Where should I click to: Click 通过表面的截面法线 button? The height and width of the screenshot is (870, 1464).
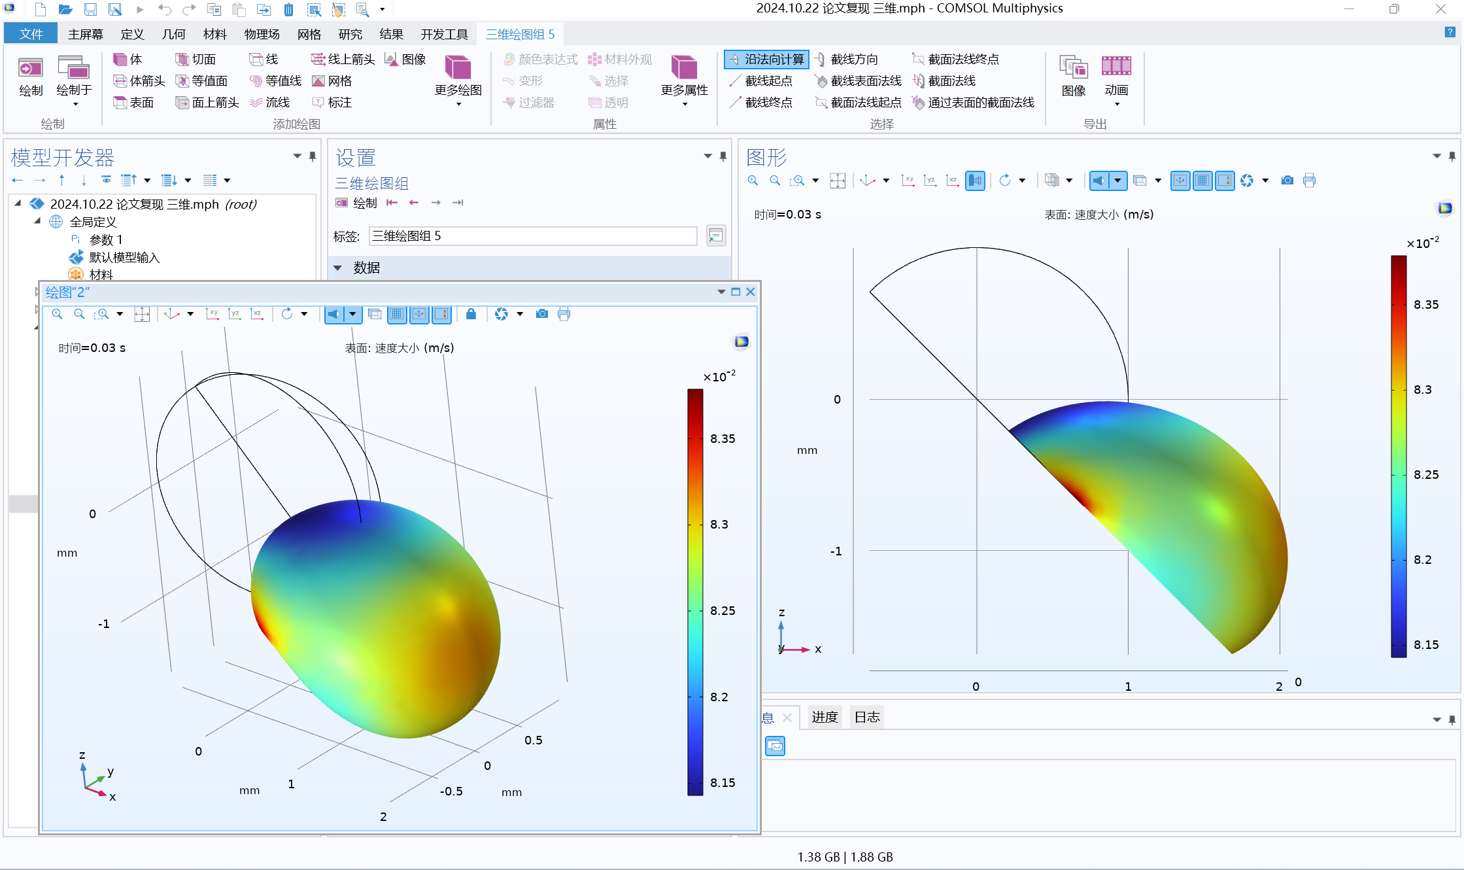click(974, 103)
